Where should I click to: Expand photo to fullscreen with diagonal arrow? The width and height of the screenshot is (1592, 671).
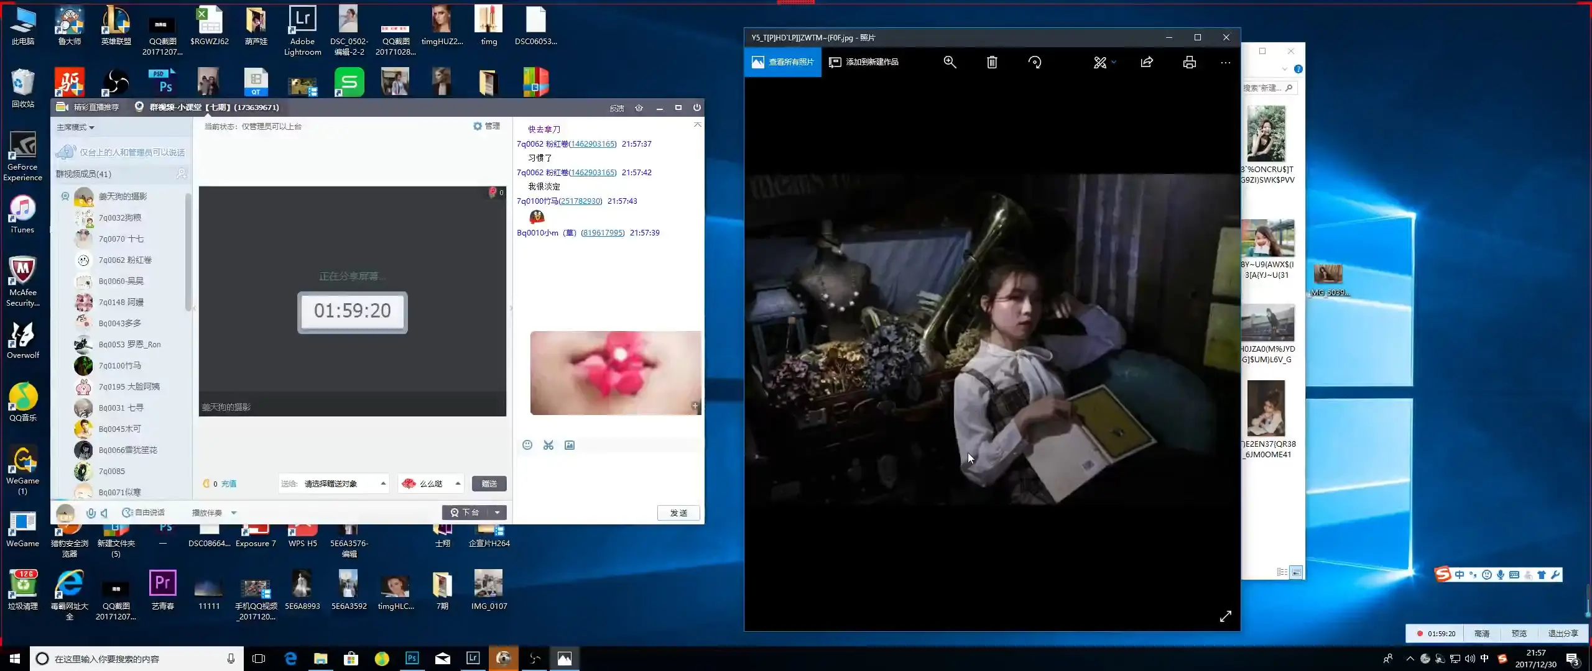pyautogui.click(x=1225, y=616)
